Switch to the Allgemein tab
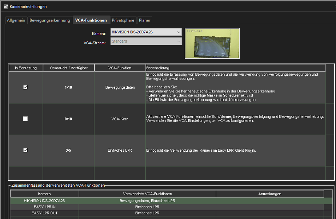336x219 pixels. (16, 20)
